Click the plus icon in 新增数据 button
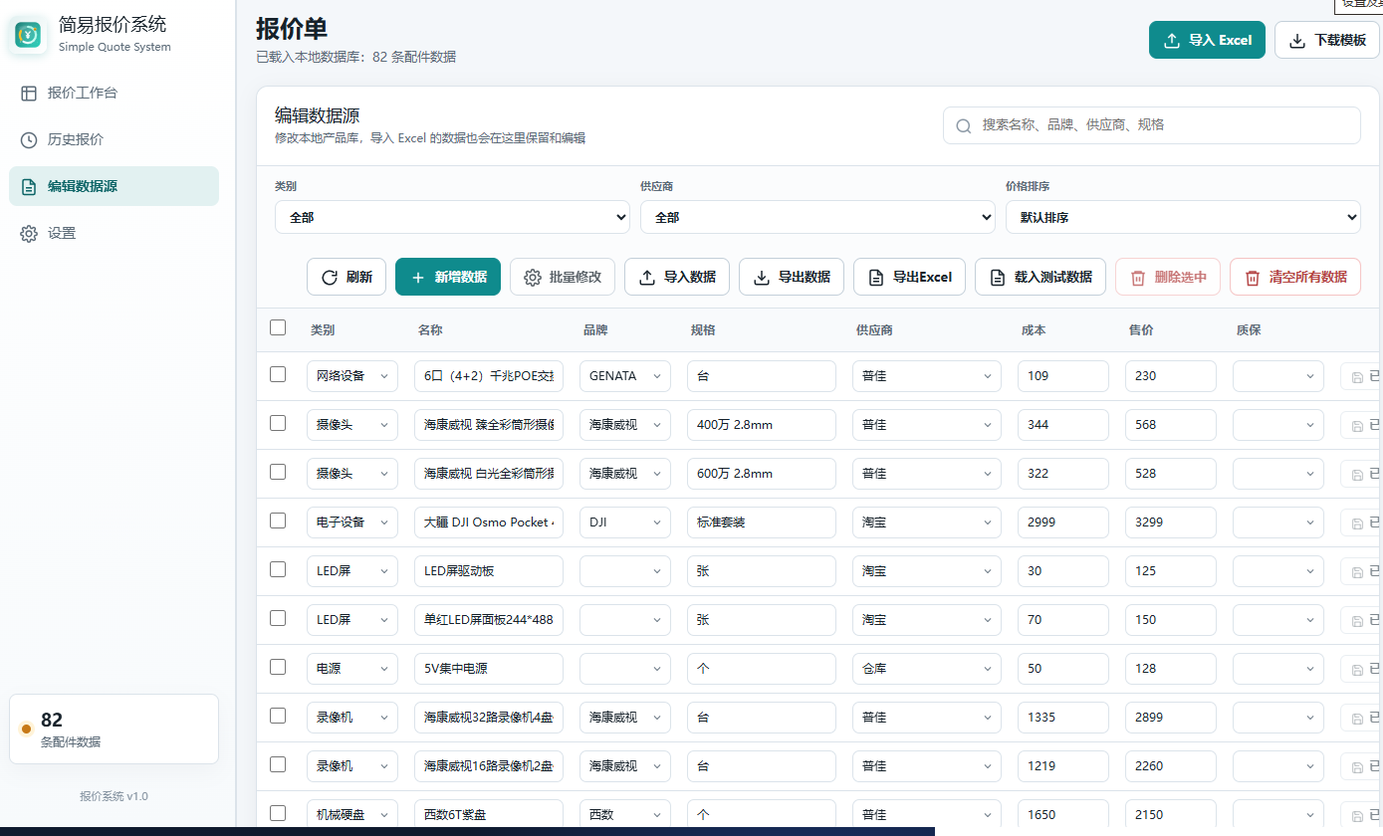1383x836 pixels. click(x=418, y=277)
